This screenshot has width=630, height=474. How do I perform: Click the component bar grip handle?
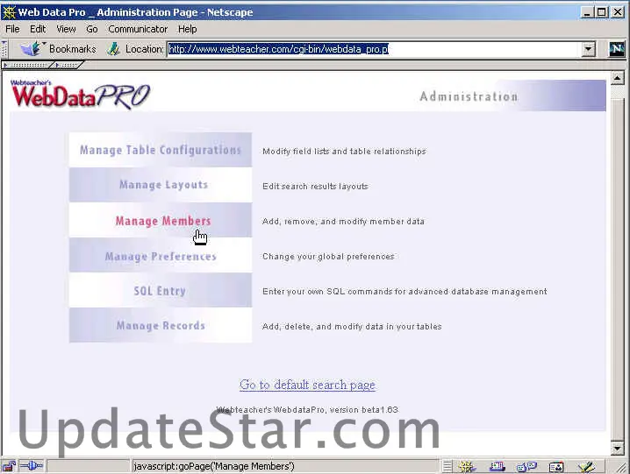point(447,466)
